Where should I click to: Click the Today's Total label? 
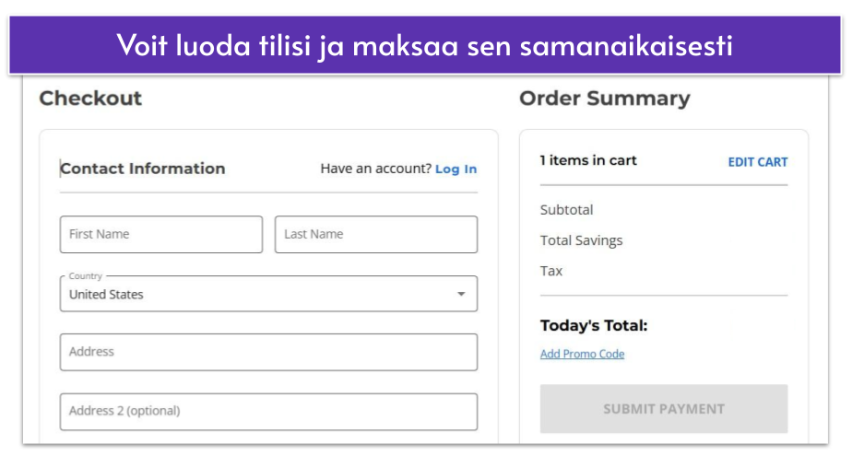click(x=594, y=326)
